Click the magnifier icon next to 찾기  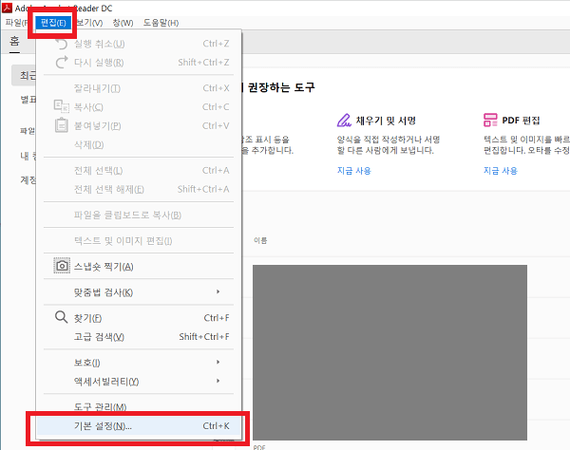pyautogui.click(x=61, y=317)
